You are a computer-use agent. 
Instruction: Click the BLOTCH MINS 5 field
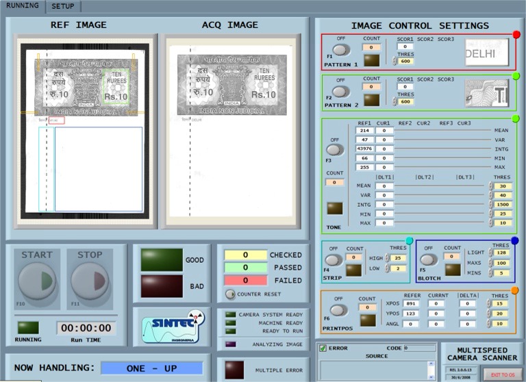tap(501, 273)
